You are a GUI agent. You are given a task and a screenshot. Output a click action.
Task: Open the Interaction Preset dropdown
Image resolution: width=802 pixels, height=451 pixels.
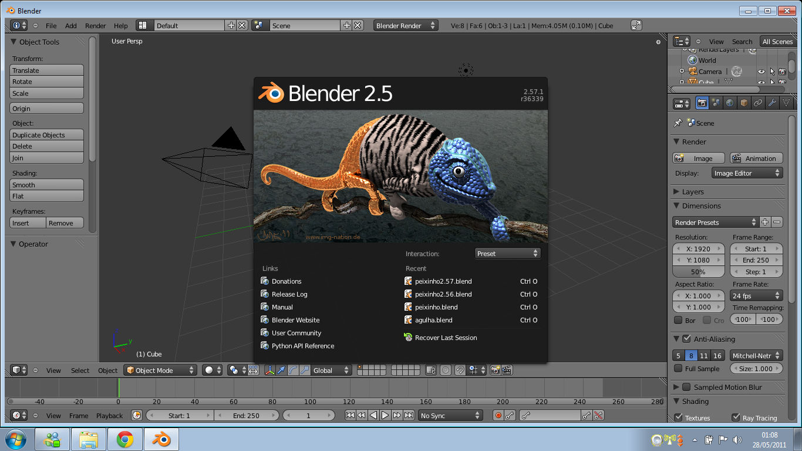tap(507, 254)
